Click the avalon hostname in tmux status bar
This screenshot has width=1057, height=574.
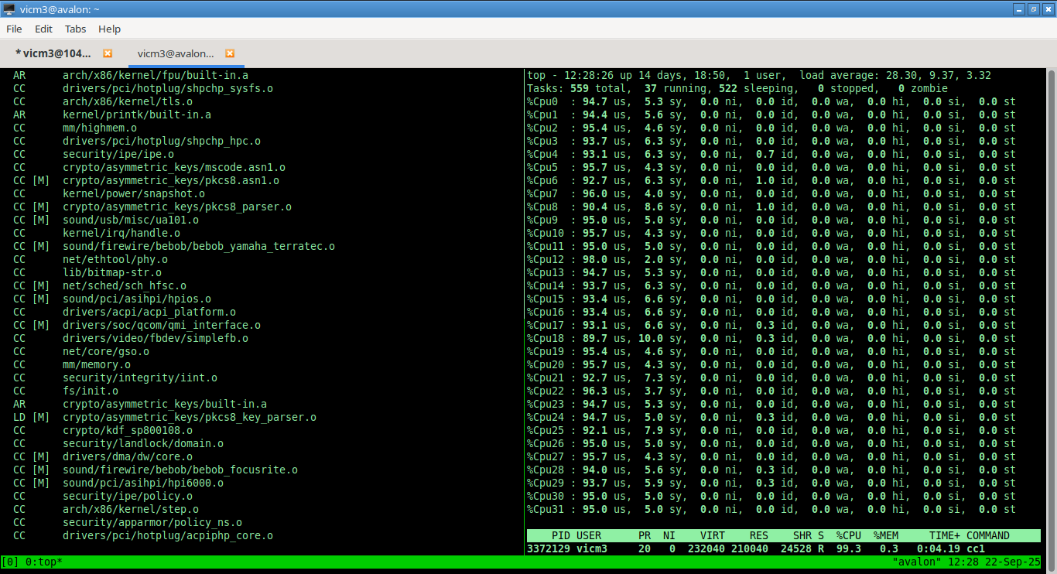click(916, 562)
